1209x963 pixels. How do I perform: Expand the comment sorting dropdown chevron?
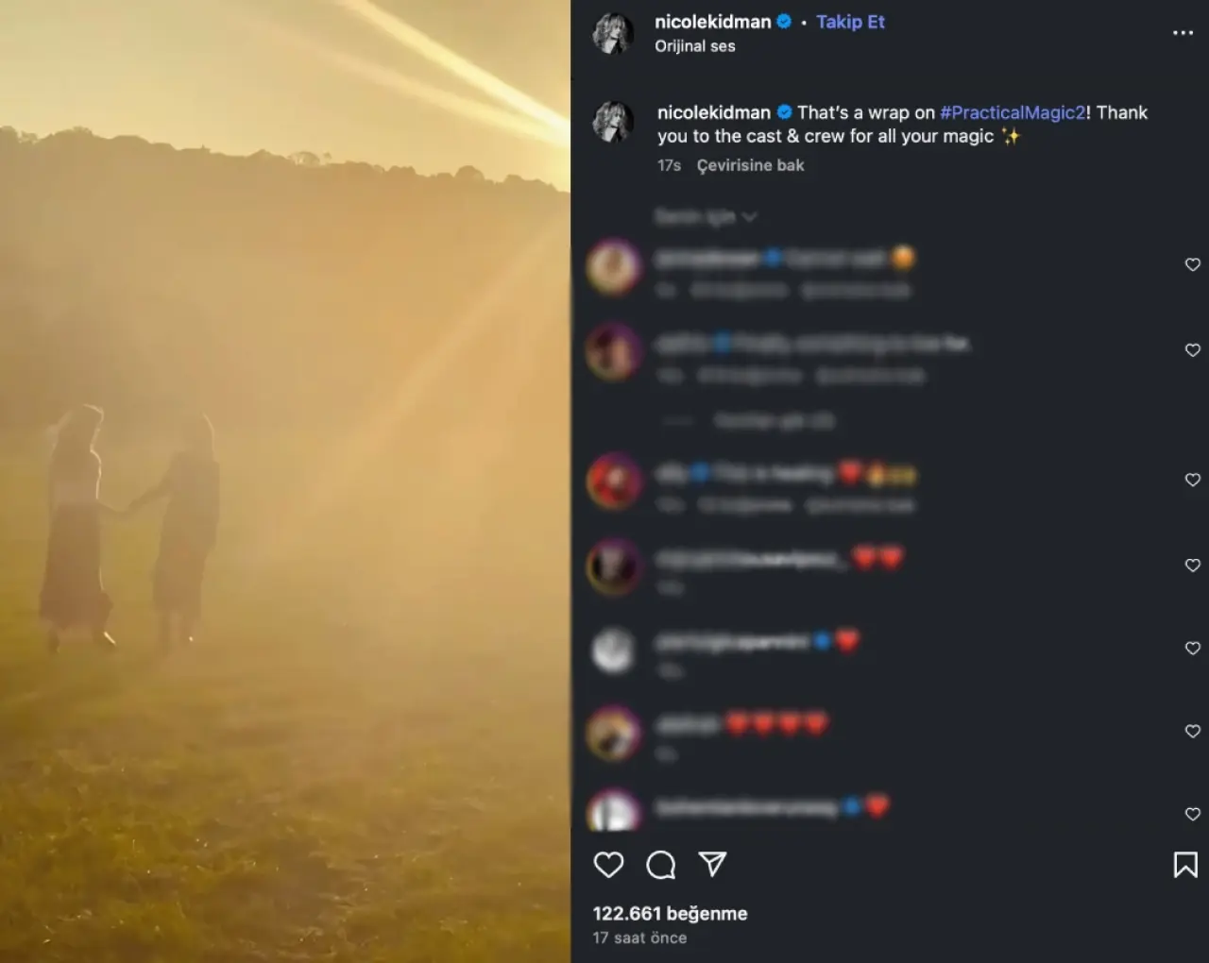[750, 217]
